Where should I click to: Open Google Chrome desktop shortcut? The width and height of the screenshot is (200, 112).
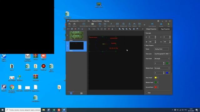12,88
